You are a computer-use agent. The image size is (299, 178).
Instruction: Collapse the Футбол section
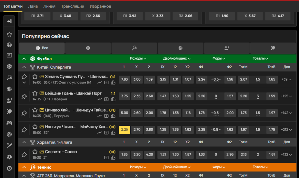coord(24,59)
